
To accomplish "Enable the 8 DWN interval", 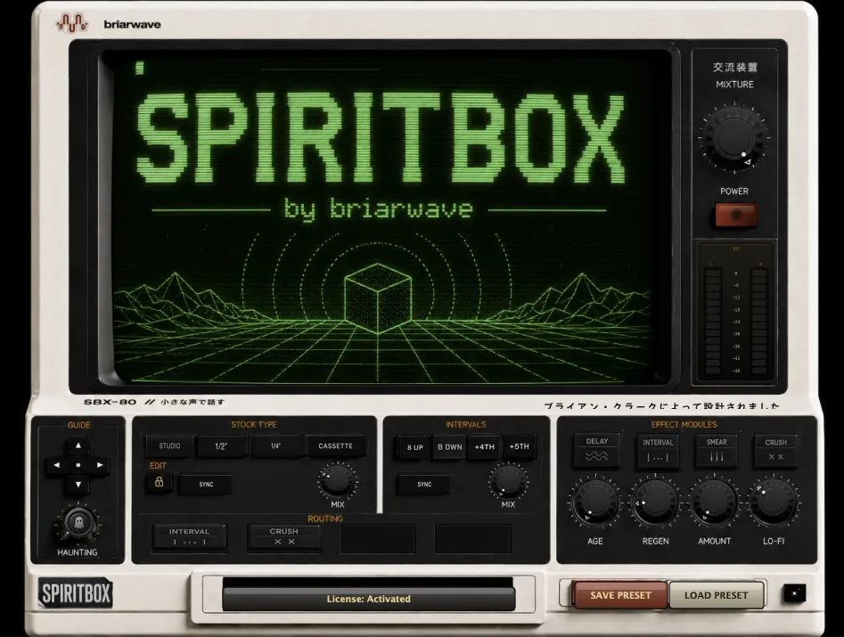I will tap(450, 447).
